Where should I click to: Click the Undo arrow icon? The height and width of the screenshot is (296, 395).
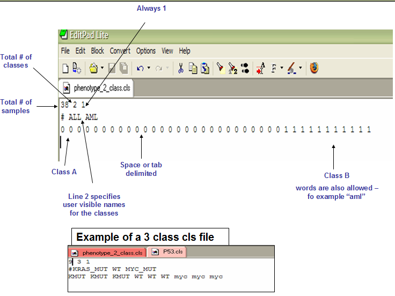tap(140, 68)
